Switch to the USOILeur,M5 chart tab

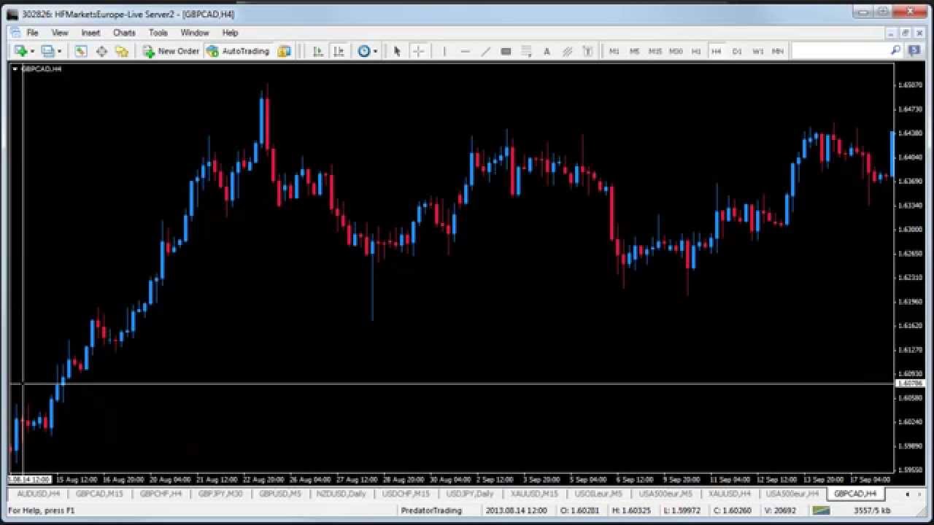point(598,494)
